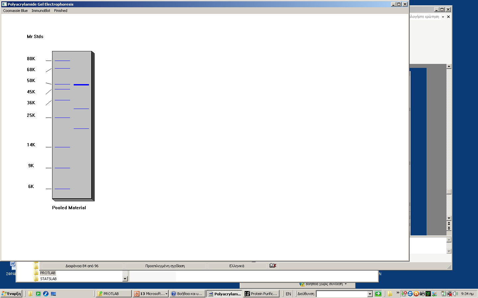
Task: Click the show desktop quick launch icon
Action: coord(53,294)
